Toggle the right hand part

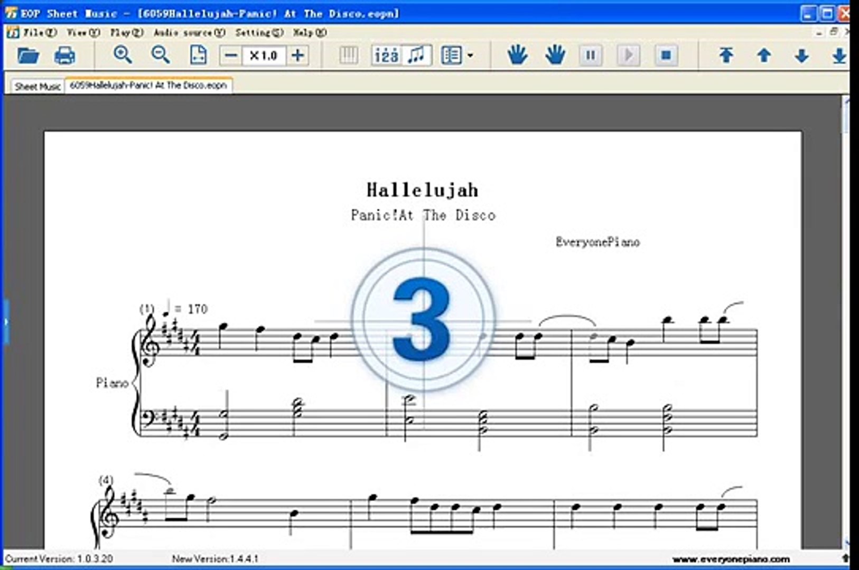[555, 55]
